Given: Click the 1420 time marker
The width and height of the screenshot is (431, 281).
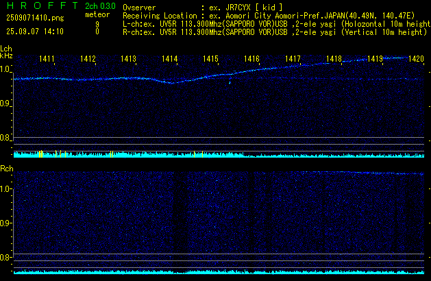Looking at the screenshot, I should click(416, 59).
